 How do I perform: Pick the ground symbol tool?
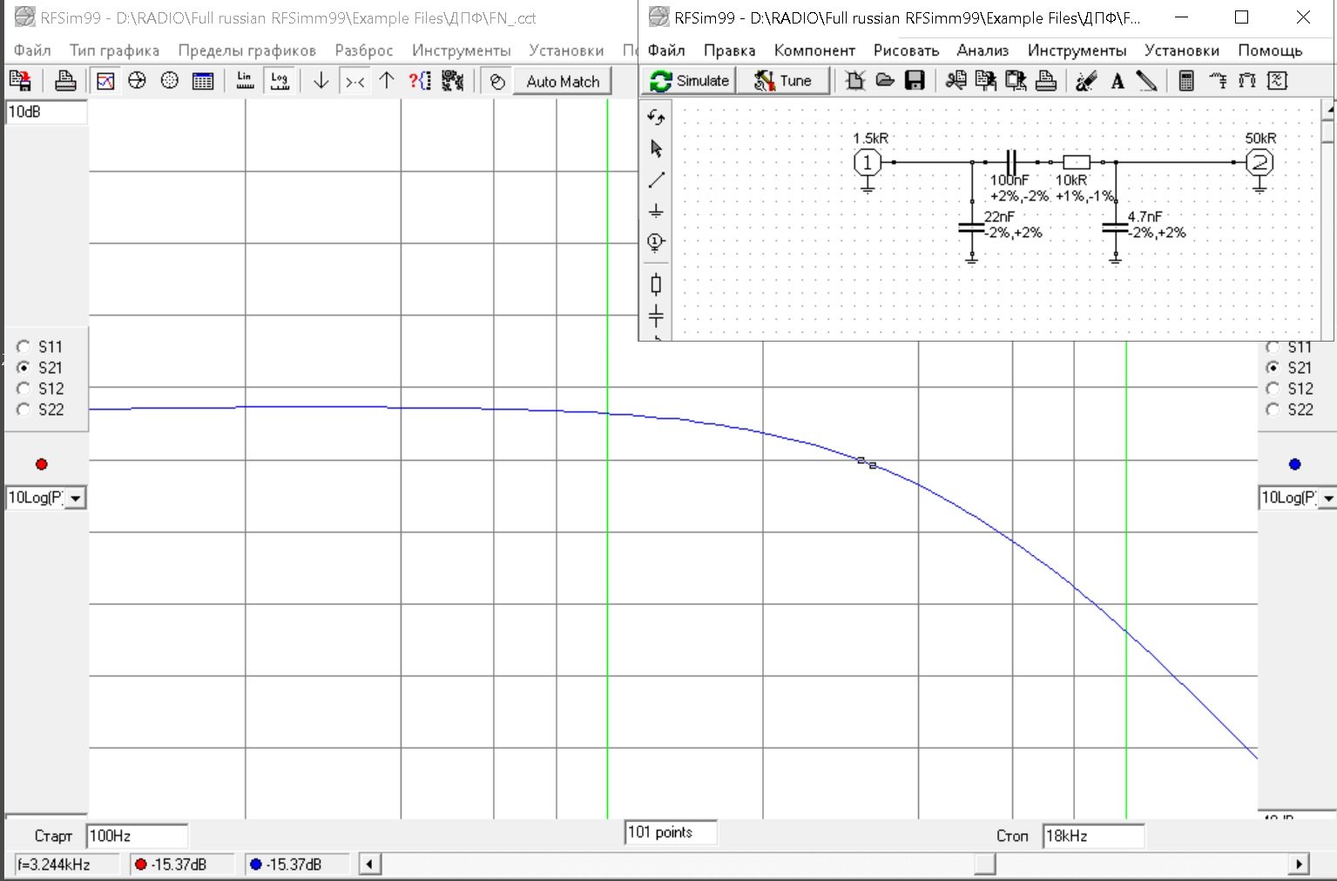click(656, 211)
